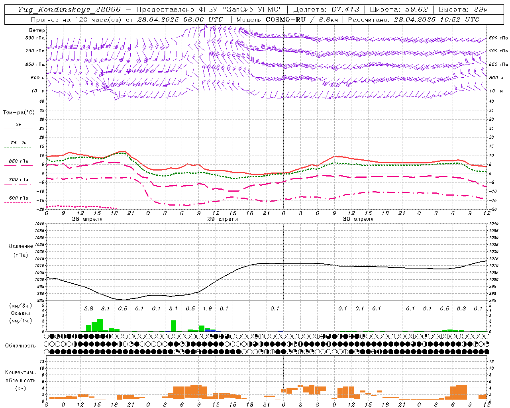Screen dimensions: 510x408
Task: Click the 2.8 precipitation amount
Action: click(88, 308)
